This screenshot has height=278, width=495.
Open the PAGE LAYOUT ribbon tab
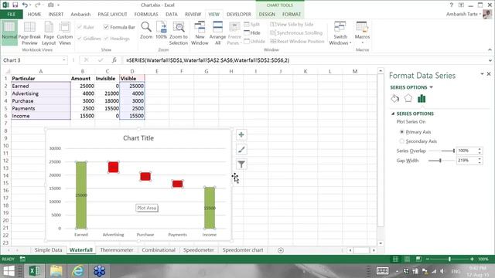point(112,14)
